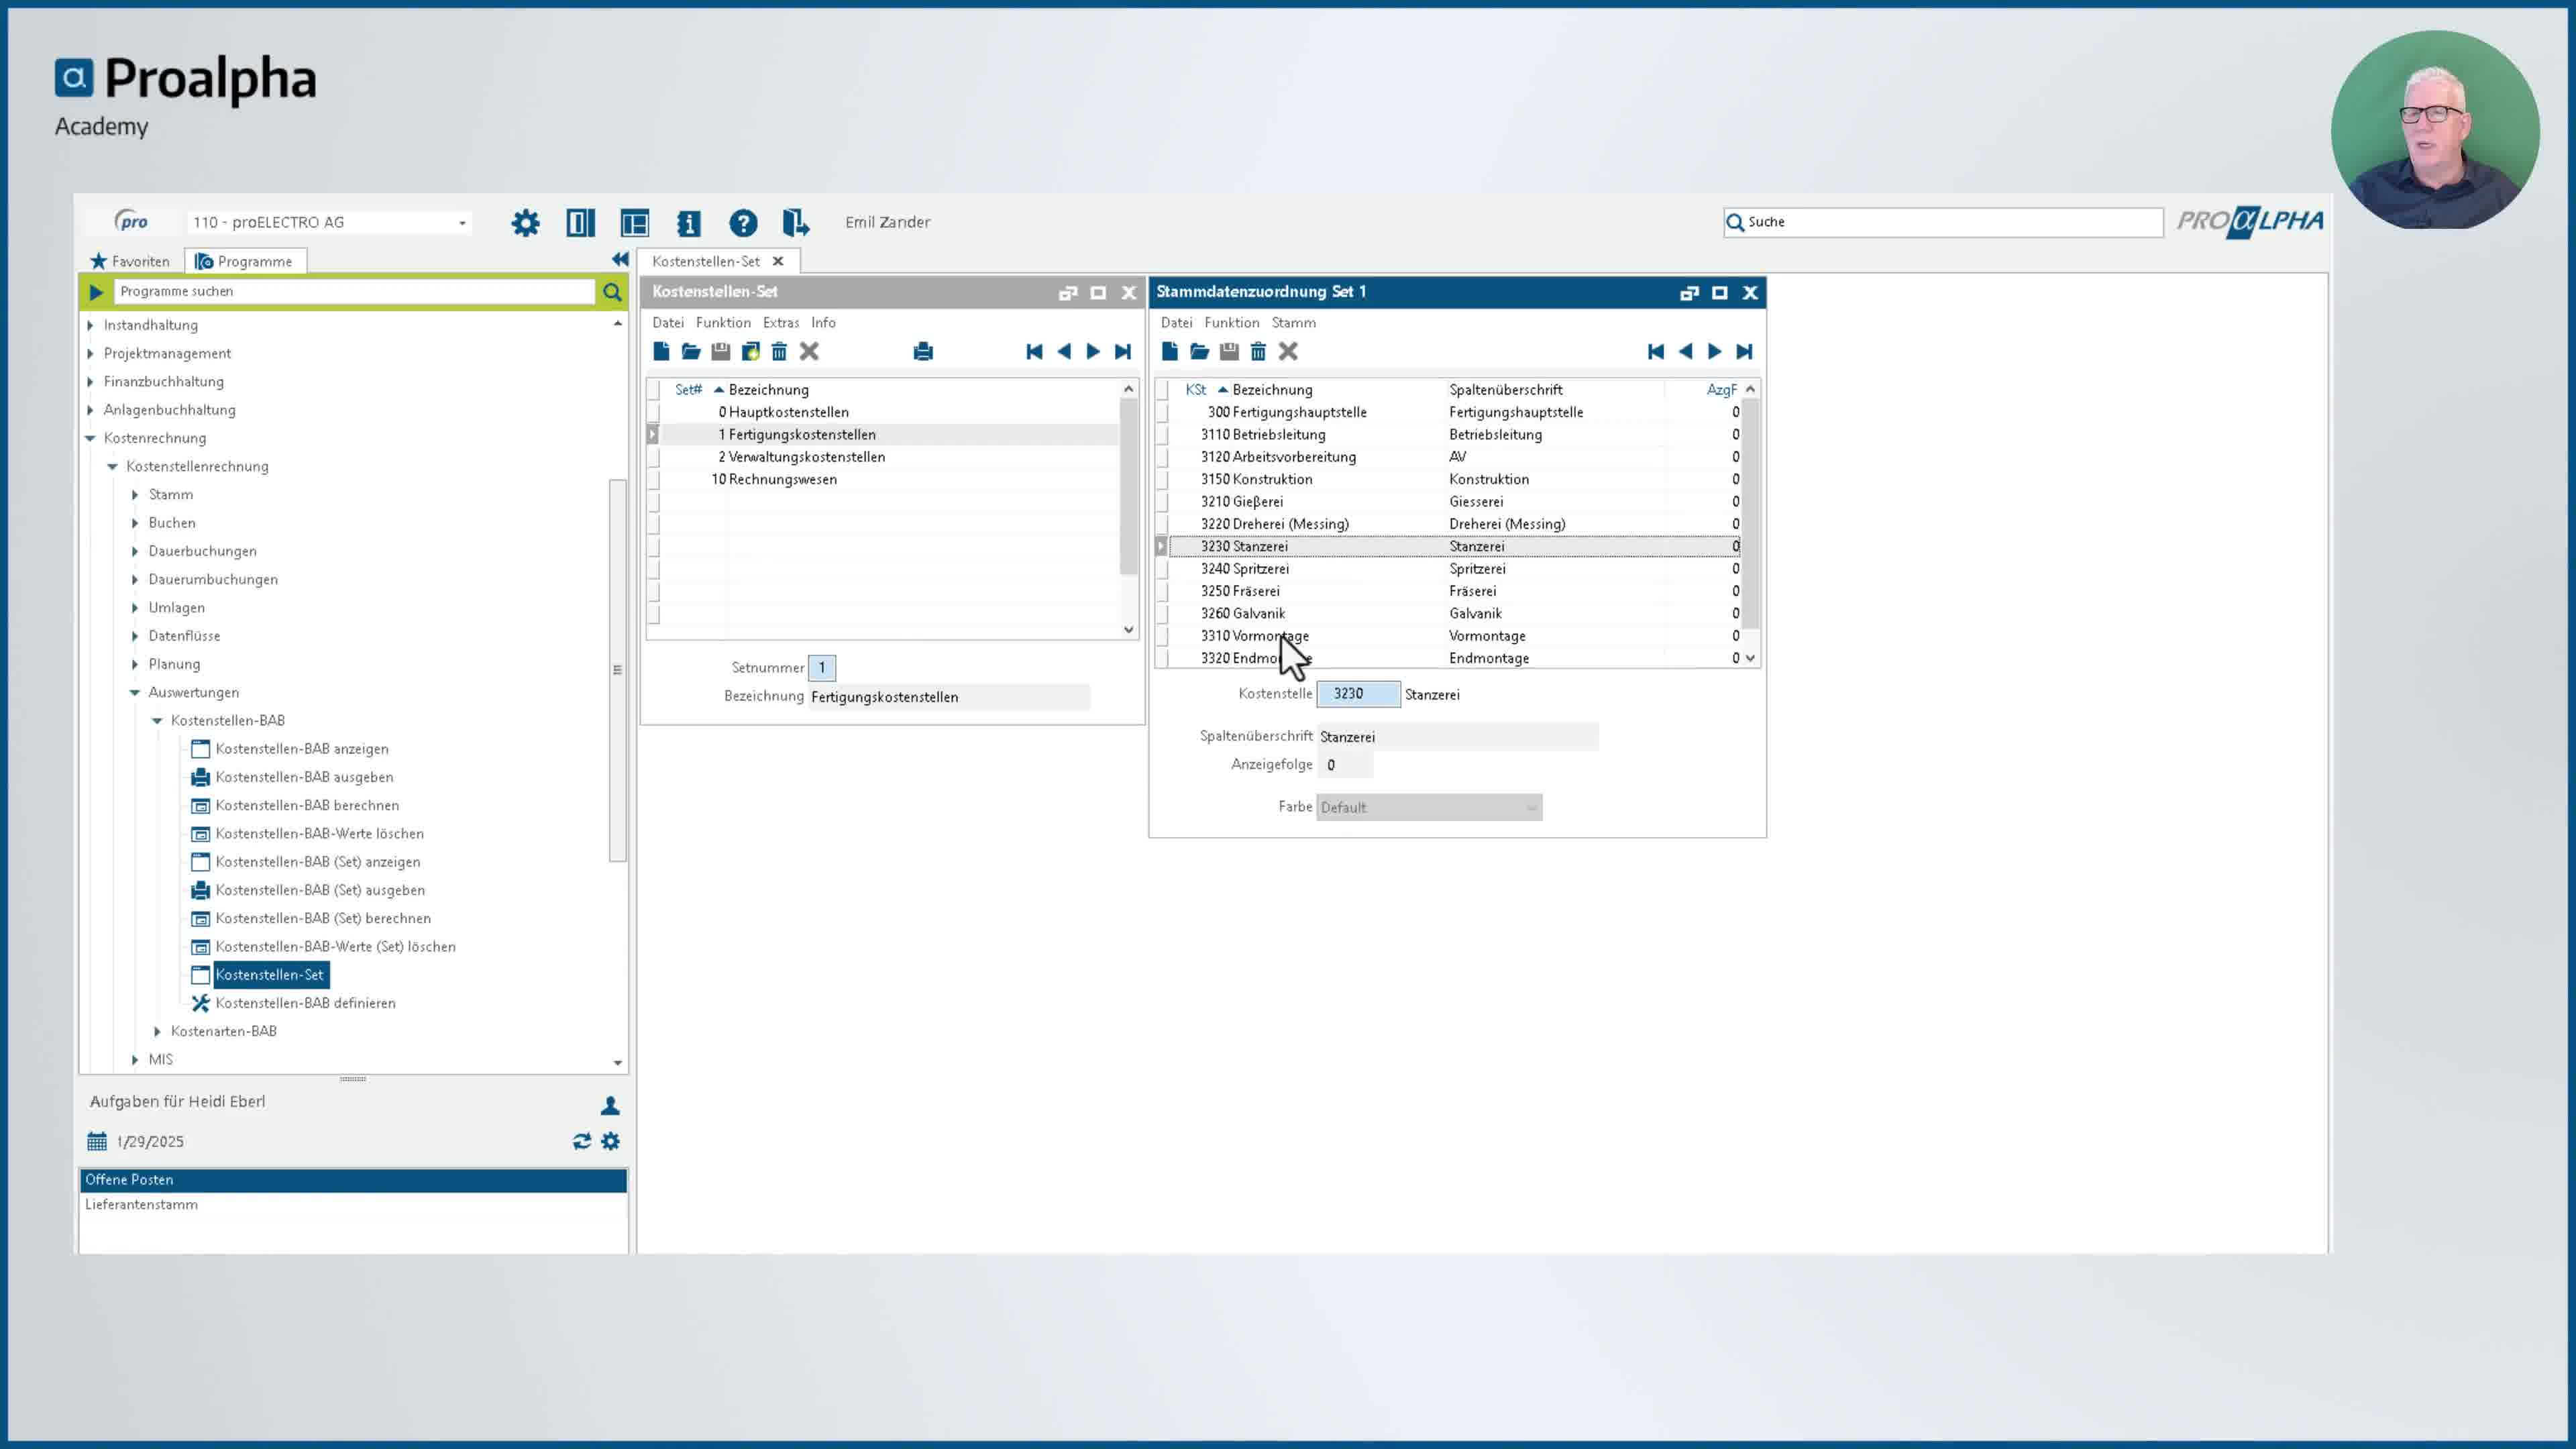Create a new record in Stammdatenzuordnung Set 1
The width and height of the screenshot is (2576, 1449).
coord(1170,351)
